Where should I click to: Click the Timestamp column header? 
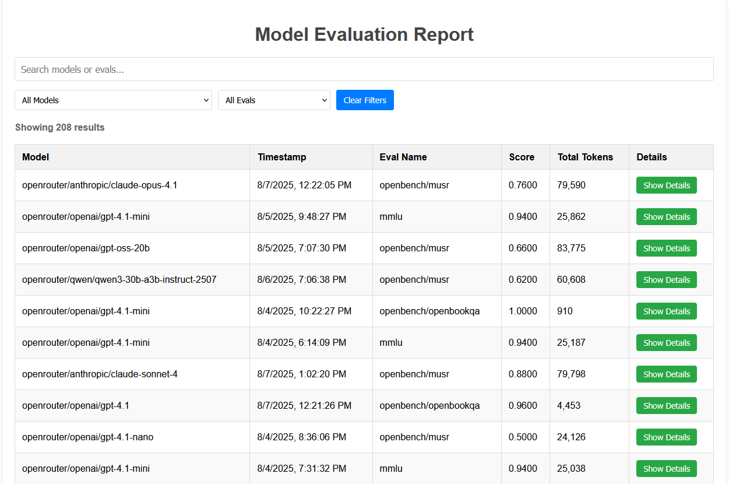[x=281, y=157]
